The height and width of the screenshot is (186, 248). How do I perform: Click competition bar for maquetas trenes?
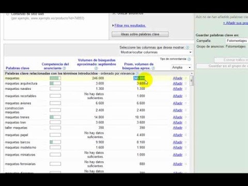coord(55,117)
